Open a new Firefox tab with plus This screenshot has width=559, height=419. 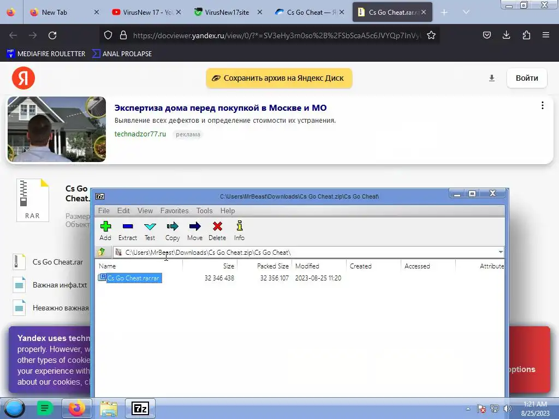[444, 13]
